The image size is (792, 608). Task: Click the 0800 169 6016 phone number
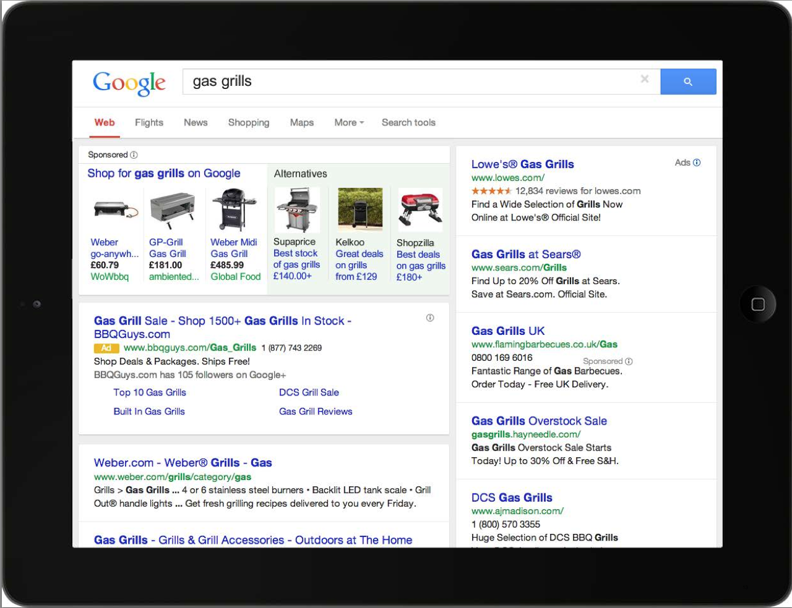(502, 358)
